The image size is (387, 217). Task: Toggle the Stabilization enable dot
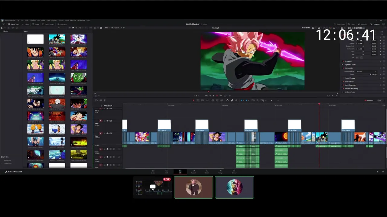[343, 82]
